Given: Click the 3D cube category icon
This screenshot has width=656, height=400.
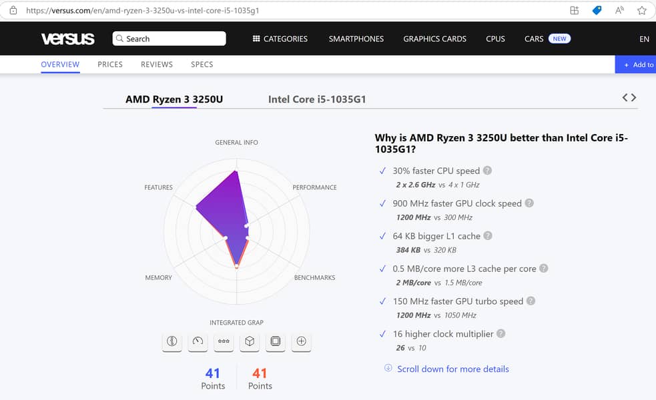Looking at the screenshot, I should pos(250,341).
